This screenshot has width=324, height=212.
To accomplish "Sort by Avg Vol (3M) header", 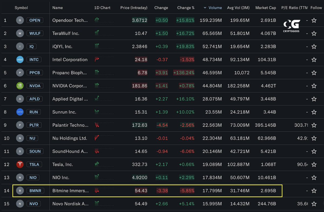I will [238, 8].
